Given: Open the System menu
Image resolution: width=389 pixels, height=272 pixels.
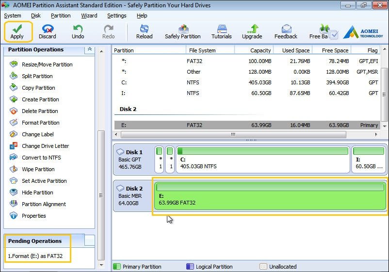Looking at the screenshot, I should tap(13, 16).
